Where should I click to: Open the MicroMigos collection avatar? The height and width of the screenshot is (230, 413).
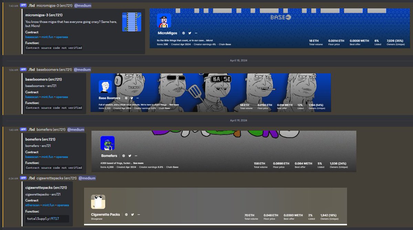(164, 21)
